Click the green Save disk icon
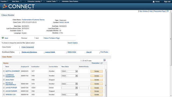 click(x=3, y=38)
